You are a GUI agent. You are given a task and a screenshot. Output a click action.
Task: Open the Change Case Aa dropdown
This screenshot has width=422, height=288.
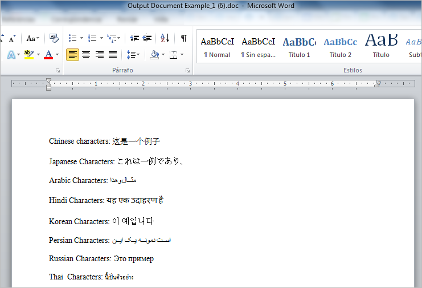click(33, 38)
